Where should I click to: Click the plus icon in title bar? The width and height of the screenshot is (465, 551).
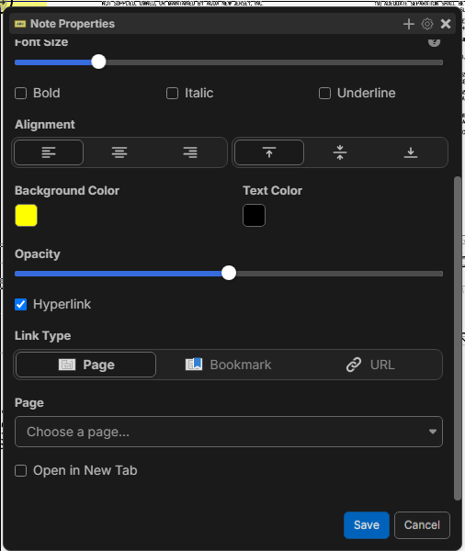pos(409,24)
